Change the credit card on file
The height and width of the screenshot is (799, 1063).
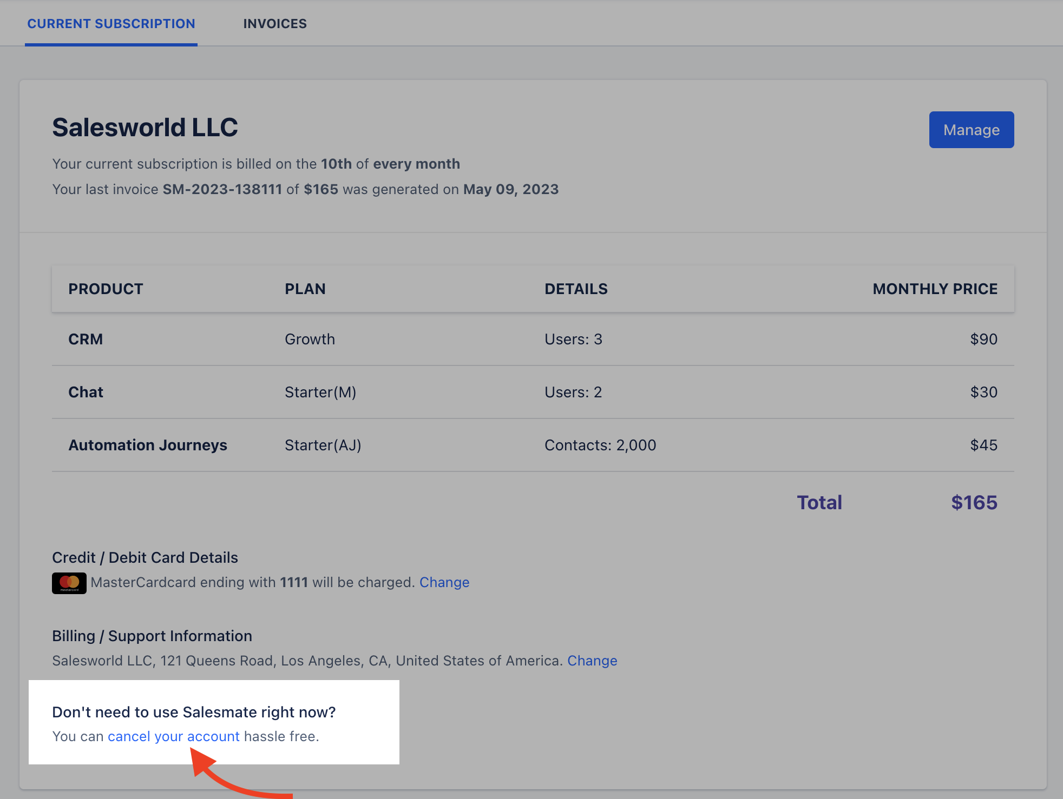(444, 582)
